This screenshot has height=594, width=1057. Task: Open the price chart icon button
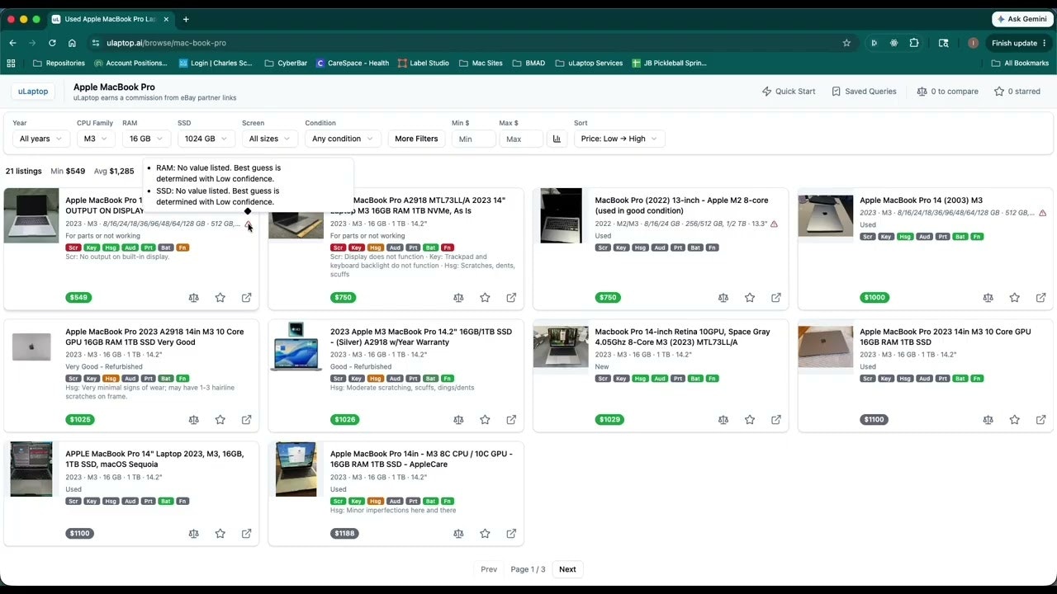coord(557,139)
